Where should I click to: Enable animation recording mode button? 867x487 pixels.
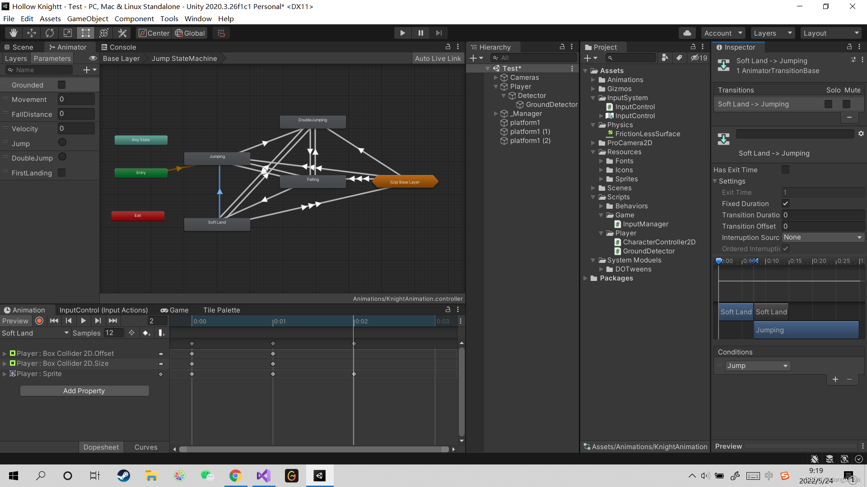[39, 321]
